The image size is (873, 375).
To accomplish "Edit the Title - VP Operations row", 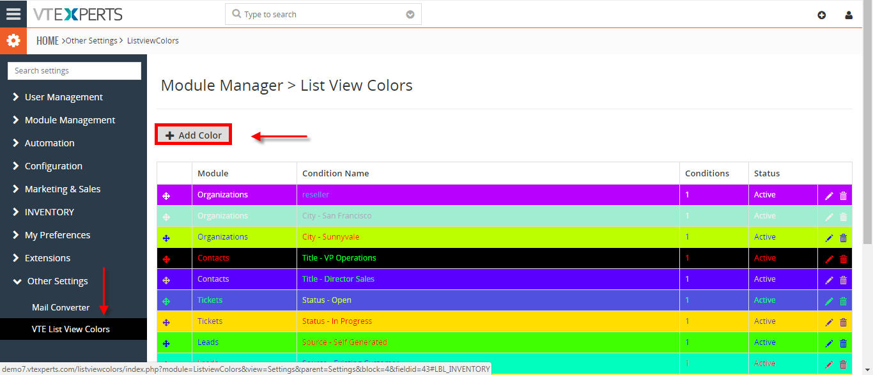I will [830, 259].
